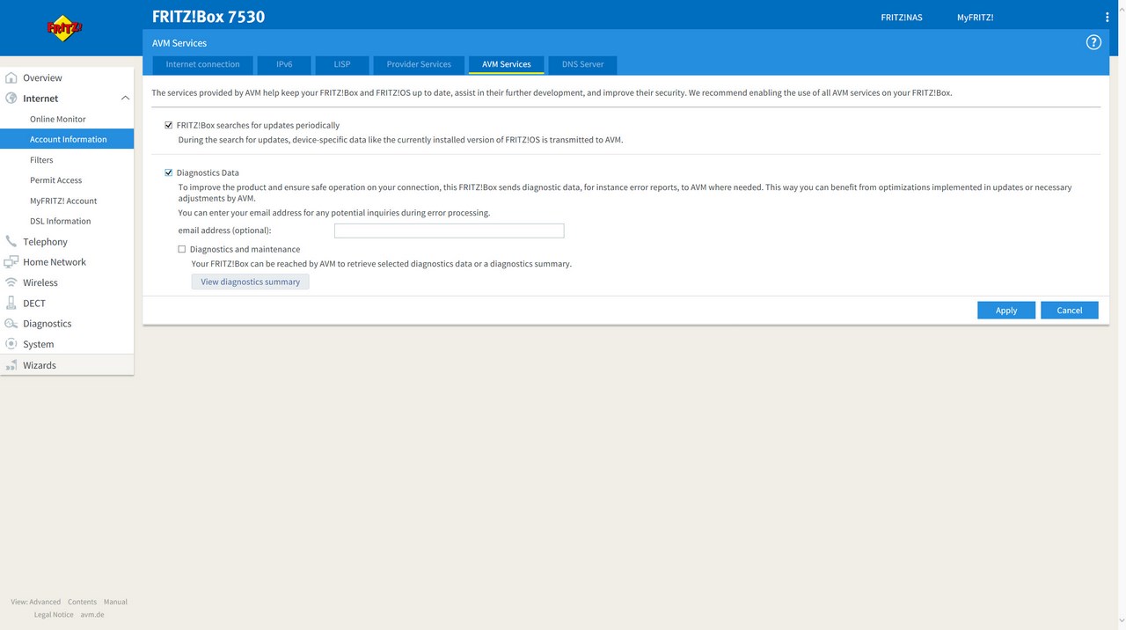Uncheck the Diagnostics Data checkbox
Image resolution: width=1126 pixels, height=630 pixels.
point(169,172)
